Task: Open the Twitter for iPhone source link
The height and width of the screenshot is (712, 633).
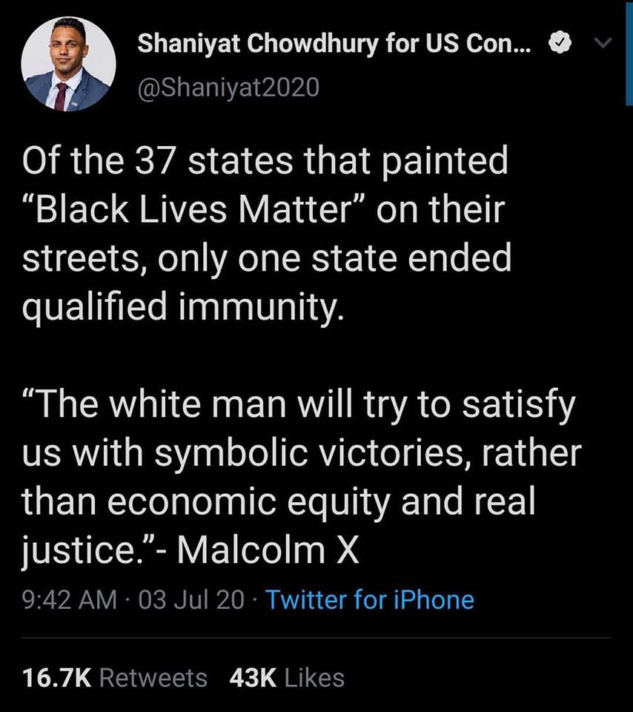Action: coord(374,600)
